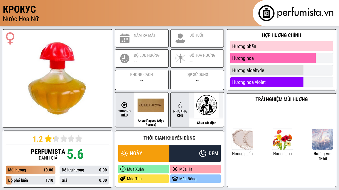The width and height of the screenshot is (339, 190).
Task: Click the snowflake icon in Mùa Đông
Action: (175, 179)
